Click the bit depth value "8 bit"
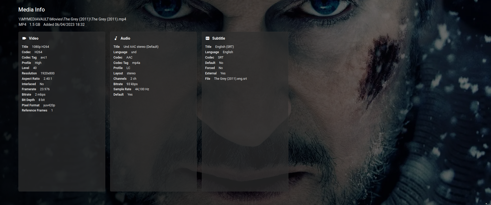The height and width of the screenshot is (205, 491). tap(42, 100)
